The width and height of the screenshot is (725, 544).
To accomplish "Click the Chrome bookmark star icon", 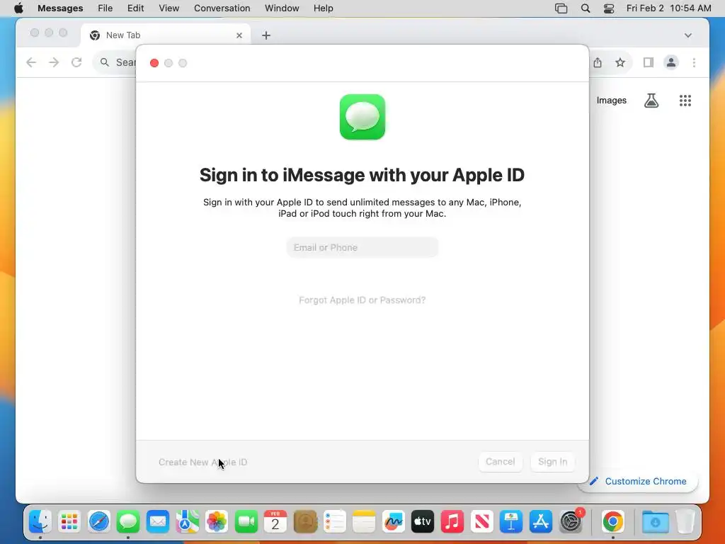I will tap(620, 62).
